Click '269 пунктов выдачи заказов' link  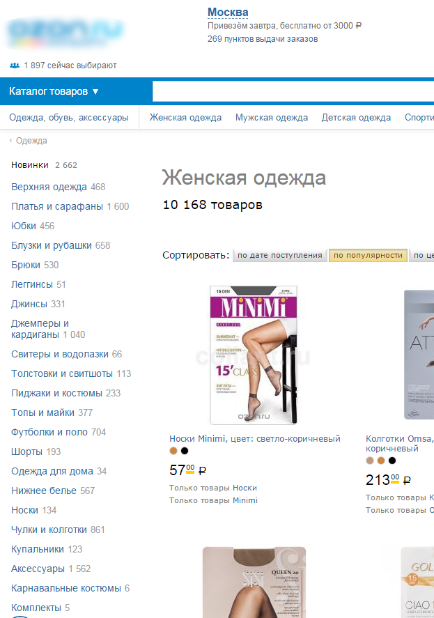263,39
